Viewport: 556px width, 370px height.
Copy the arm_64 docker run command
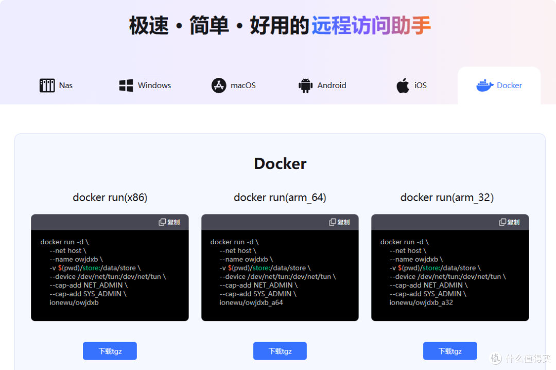[x=339, y=222]
